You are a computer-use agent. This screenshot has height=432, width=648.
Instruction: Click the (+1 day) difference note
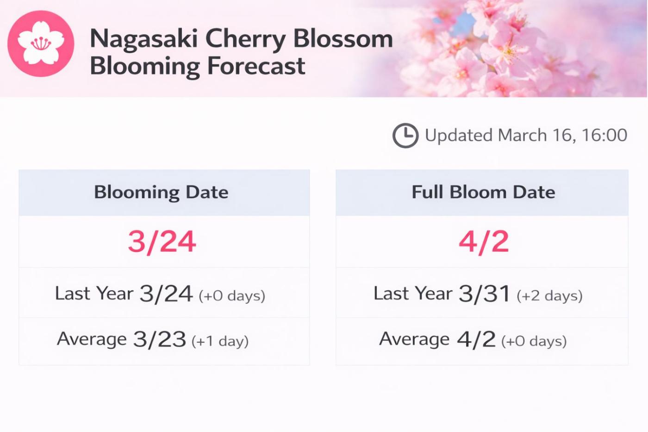pos(220,341)
